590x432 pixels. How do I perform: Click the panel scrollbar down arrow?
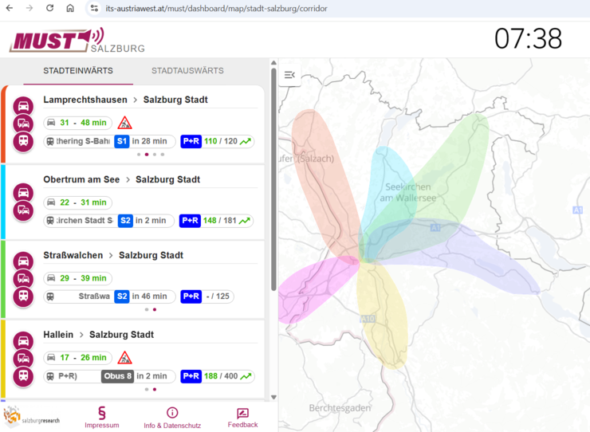273,397
